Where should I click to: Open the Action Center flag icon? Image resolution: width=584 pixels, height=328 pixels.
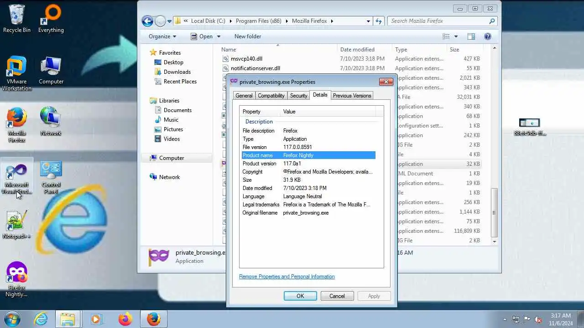pyautogui.click(x=527, y=319)
